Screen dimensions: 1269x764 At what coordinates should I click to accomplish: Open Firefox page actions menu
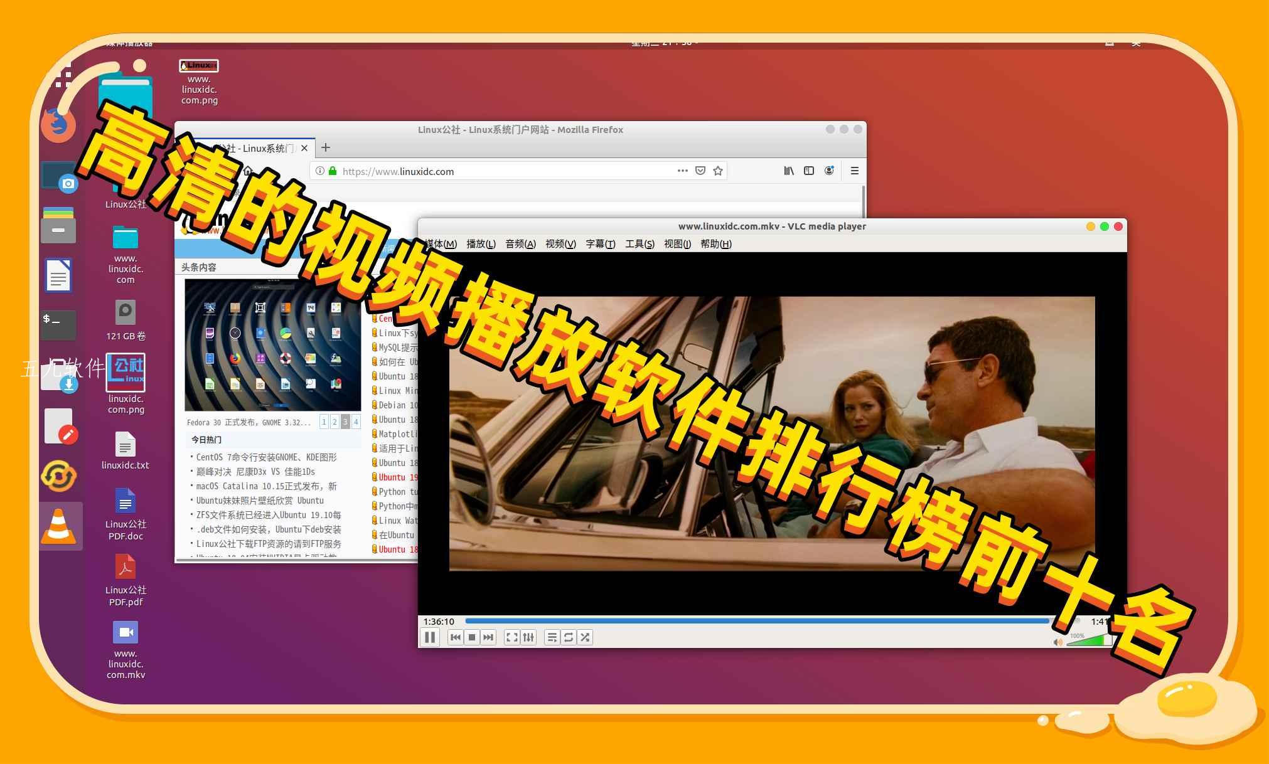pyautogui.click(x=683, y=171)
